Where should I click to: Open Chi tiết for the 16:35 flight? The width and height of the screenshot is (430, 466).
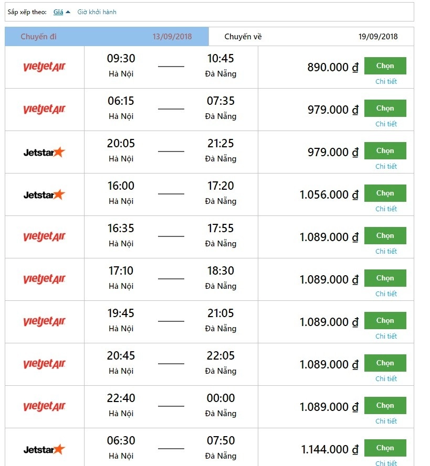click(x=386, y=251)
